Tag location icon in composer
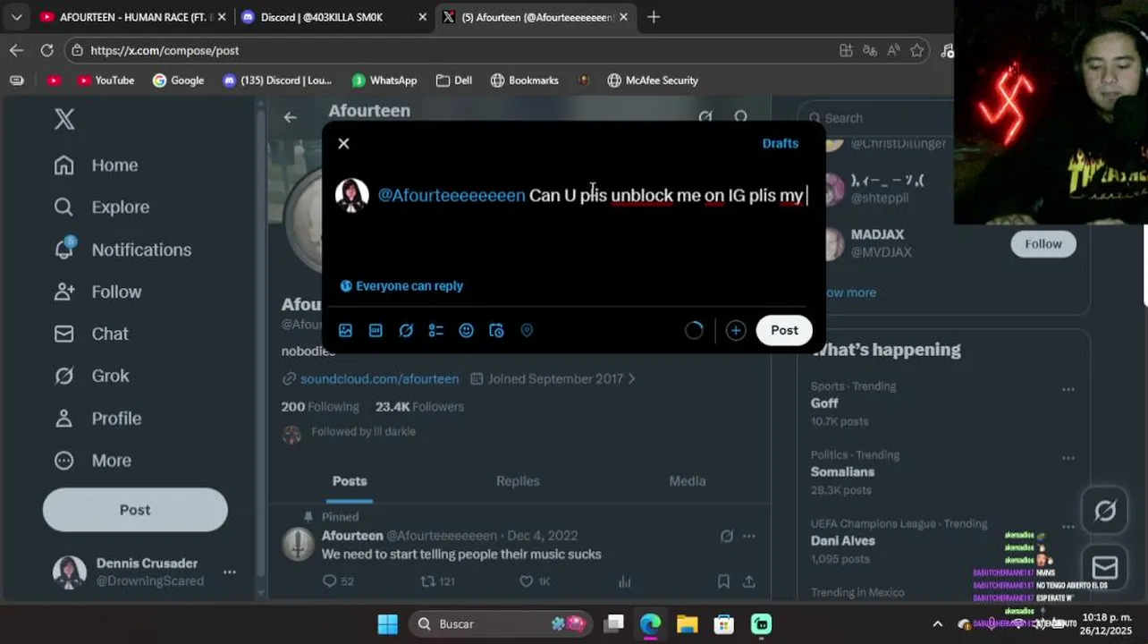Screen dimensions: 1148x644 (527, 330)
